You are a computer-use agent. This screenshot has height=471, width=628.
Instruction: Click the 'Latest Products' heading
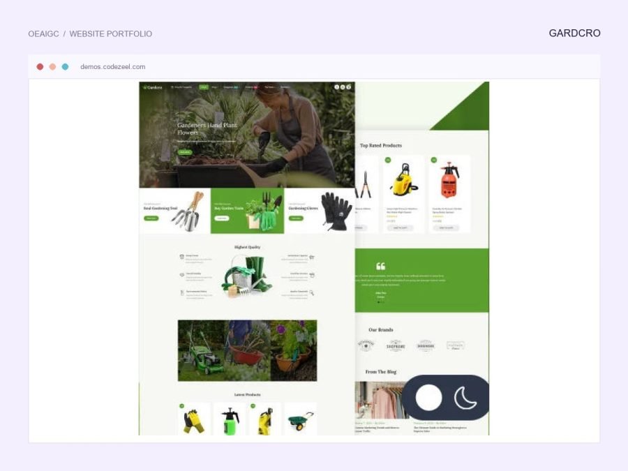pos(247,394)
